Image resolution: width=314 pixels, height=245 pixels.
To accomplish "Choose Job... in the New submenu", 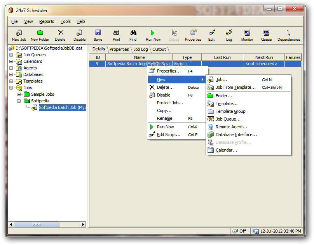I will point(248,79).
